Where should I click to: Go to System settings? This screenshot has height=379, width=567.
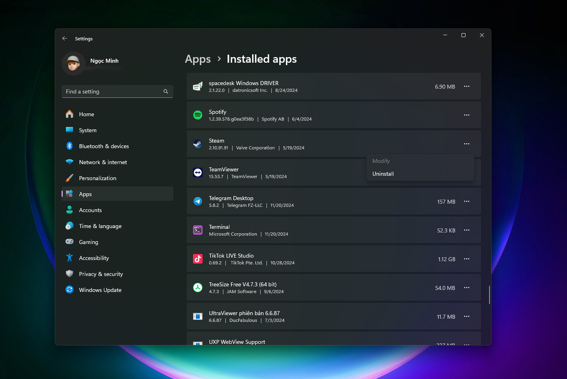117,130
